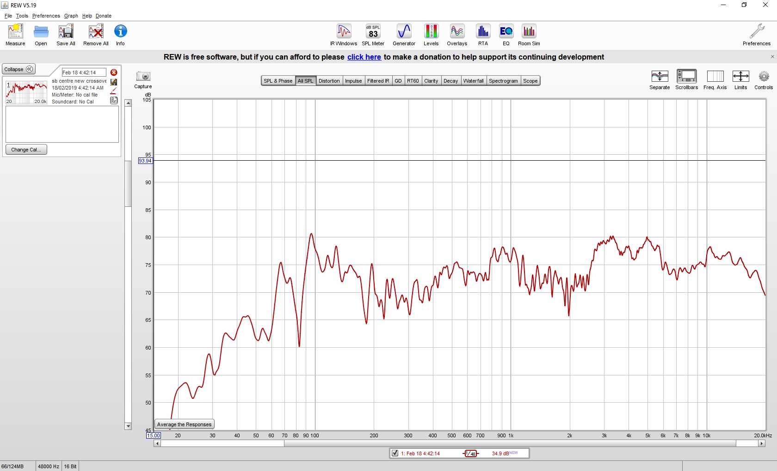Open the Info panel icon

point(120,35)
